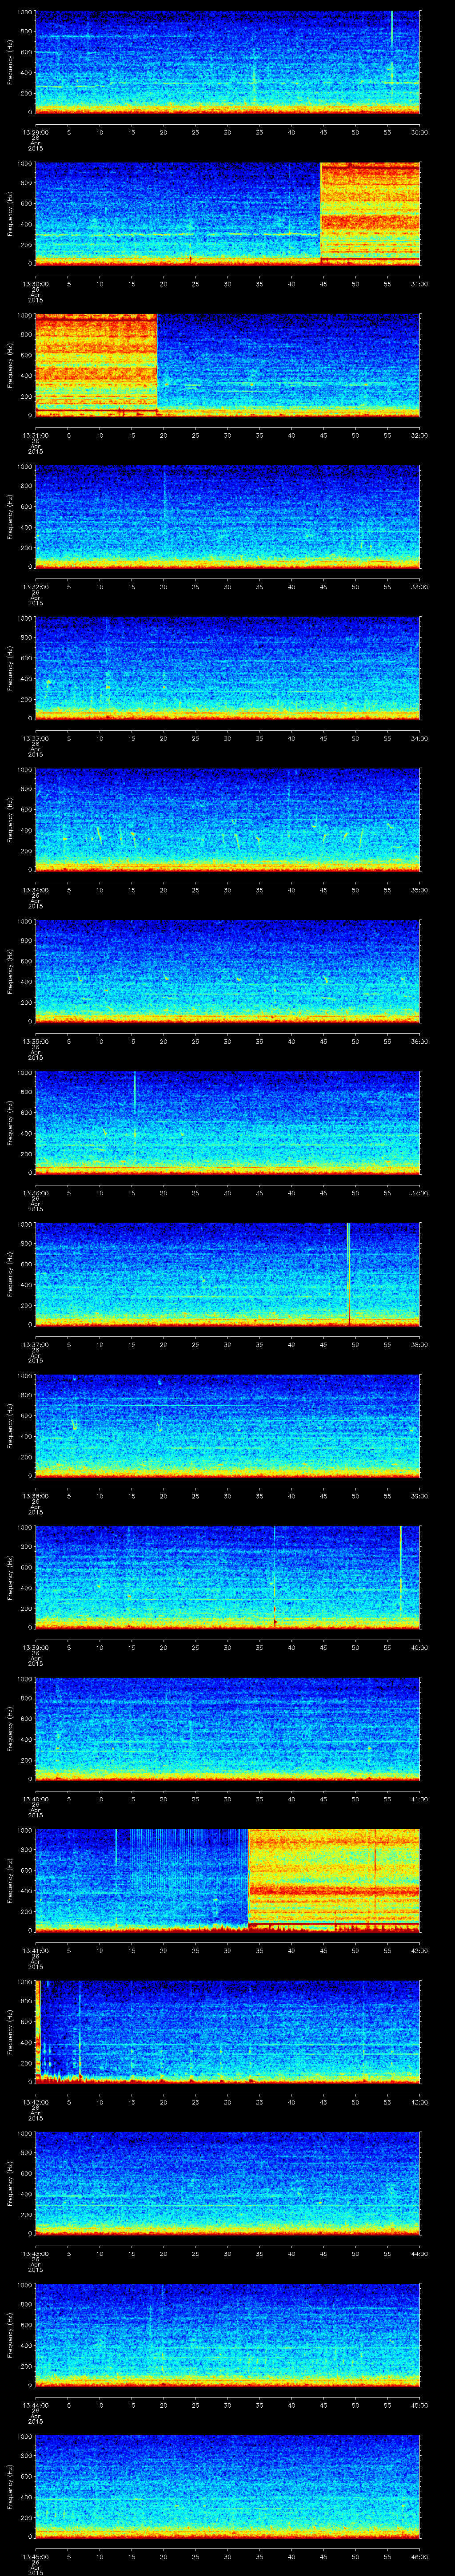Open the 13:41:00 spectrogram panel

pos(228,1880)
